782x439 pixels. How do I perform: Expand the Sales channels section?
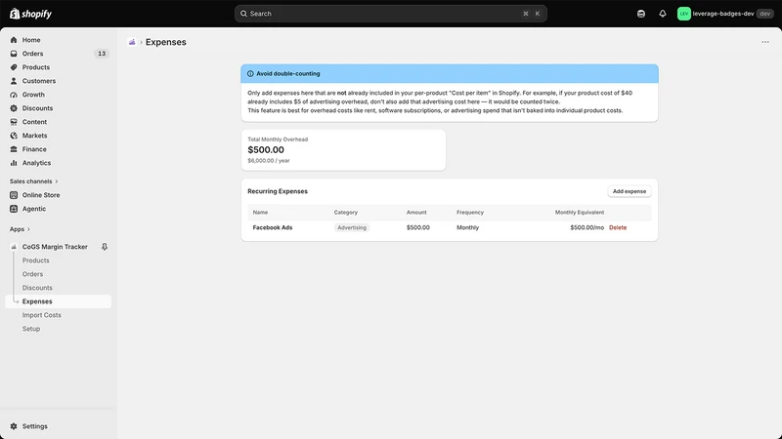coord(34,181)
